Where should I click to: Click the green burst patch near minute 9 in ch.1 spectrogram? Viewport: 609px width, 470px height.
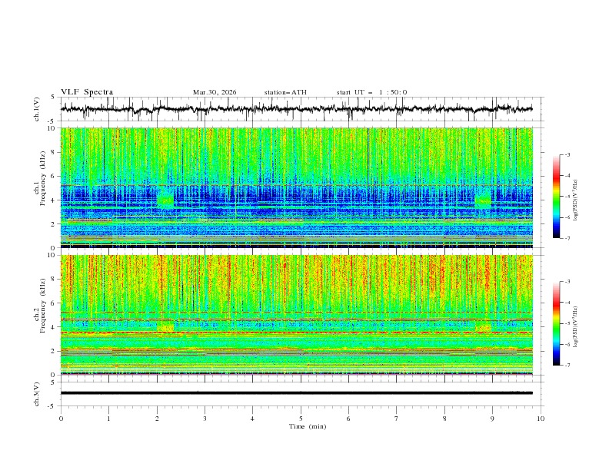tap(483, 200)
